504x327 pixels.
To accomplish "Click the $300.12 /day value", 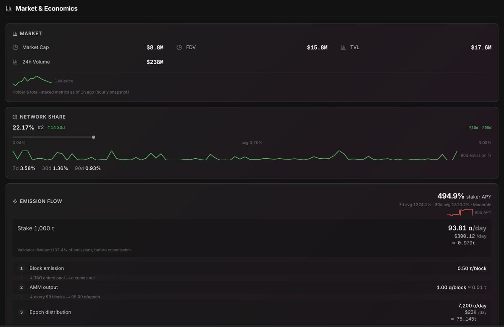I will (470, 236).
